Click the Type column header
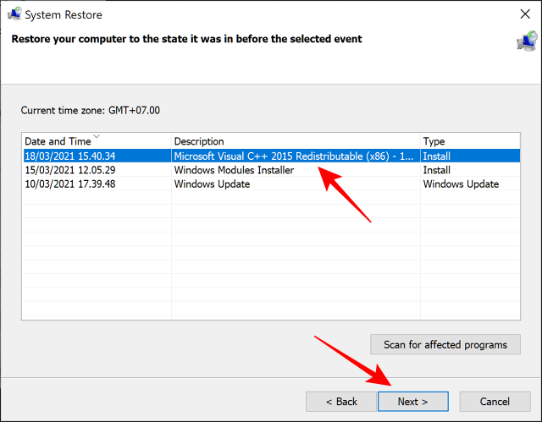This screenshot has width=542, height=422. (x=470, y=141)
